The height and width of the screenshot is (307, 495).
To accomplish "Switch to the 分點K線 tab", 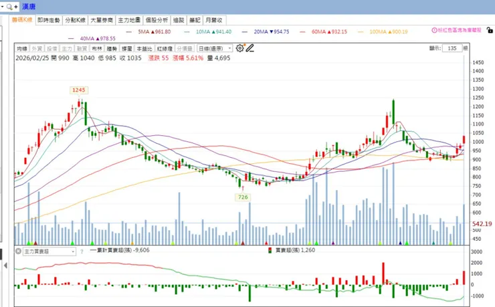I will pyautogui.click(x=75, y=20).
